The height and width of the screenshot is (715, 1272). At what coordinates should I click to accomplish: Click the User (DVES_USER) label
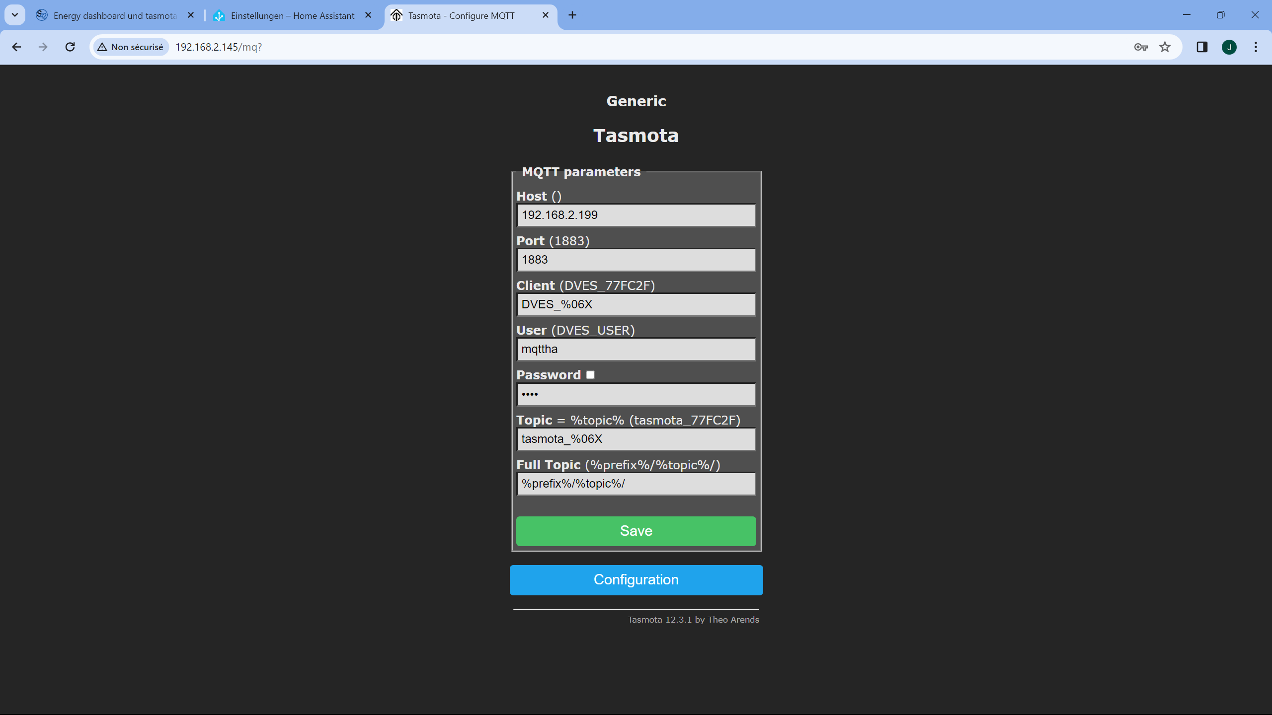[x=575, y=330]
